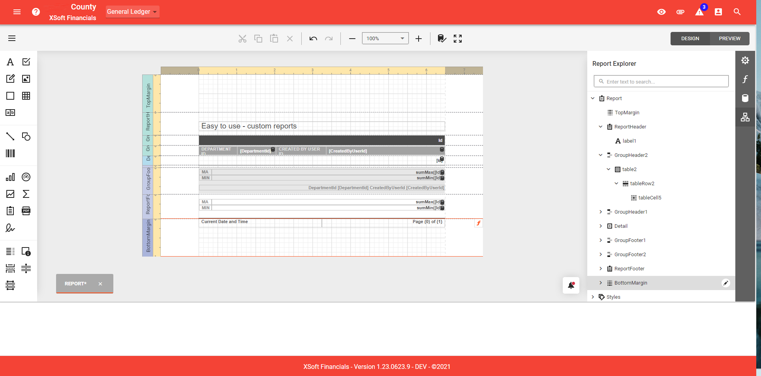This screenshot has width=761, height=376.
Task: Toggle full screen mode icon
Action: [x=458, y=39]
